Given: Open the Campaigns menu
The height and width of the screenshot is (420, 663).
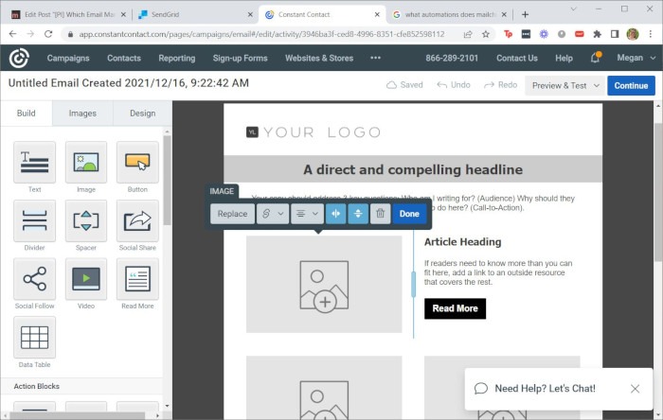Looking at the screenshot, I should 68,59.
